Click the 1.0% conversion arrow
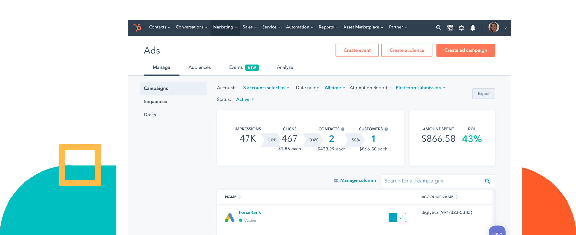Screen dimensions: 576x235 point(272,140)
